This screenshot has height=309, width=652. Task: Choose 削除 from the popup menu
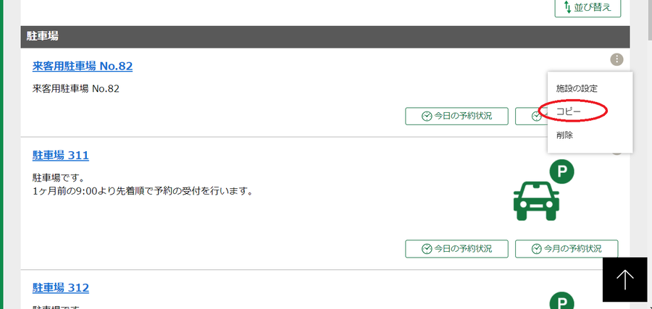pyautogui.click(x=564, y=135)
